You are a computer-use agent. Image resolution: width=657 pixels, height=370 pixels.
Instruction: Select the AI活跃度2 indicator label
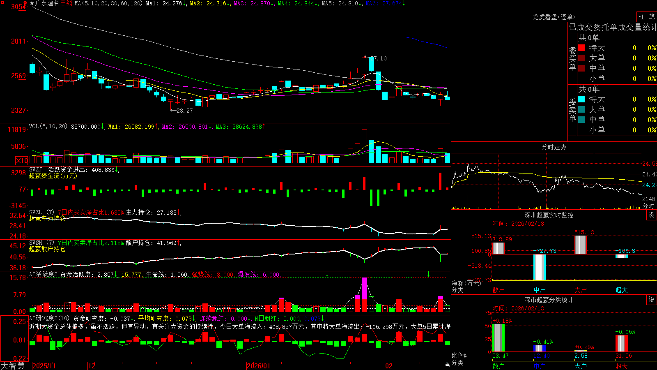point(44,275)
